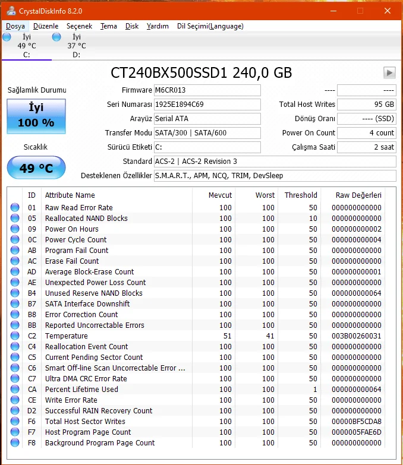The height and width of the screenshot is (465, 403).
Task: Click status orb for SATA Interface Downshift
Action: click(15, 303)
